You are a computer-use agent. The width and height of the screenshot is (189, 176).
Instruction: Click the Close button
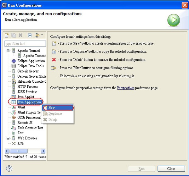point(171,169)
